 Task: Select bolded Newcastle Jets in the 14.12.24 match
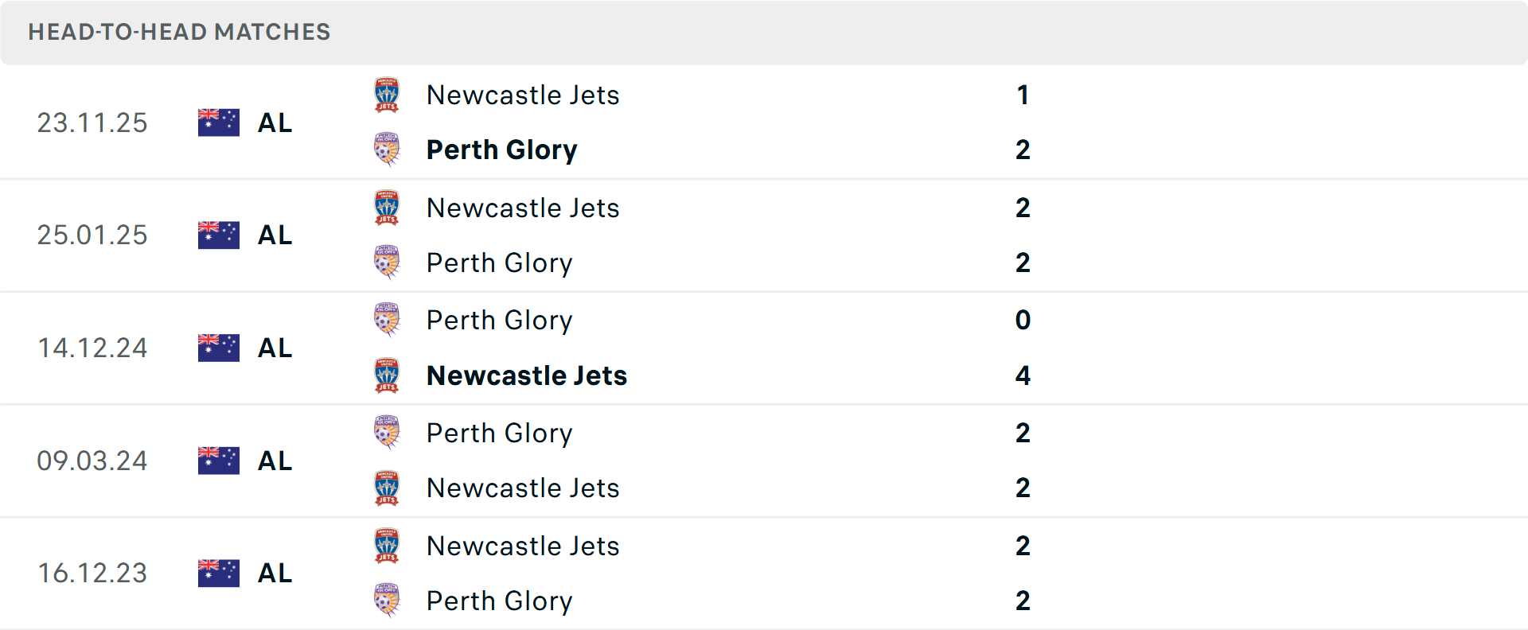tap(526, 375)
